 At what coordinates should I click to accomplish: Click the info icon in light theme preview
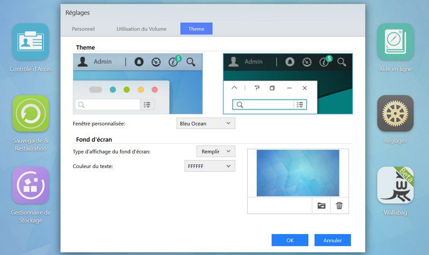tap(174, 62)
